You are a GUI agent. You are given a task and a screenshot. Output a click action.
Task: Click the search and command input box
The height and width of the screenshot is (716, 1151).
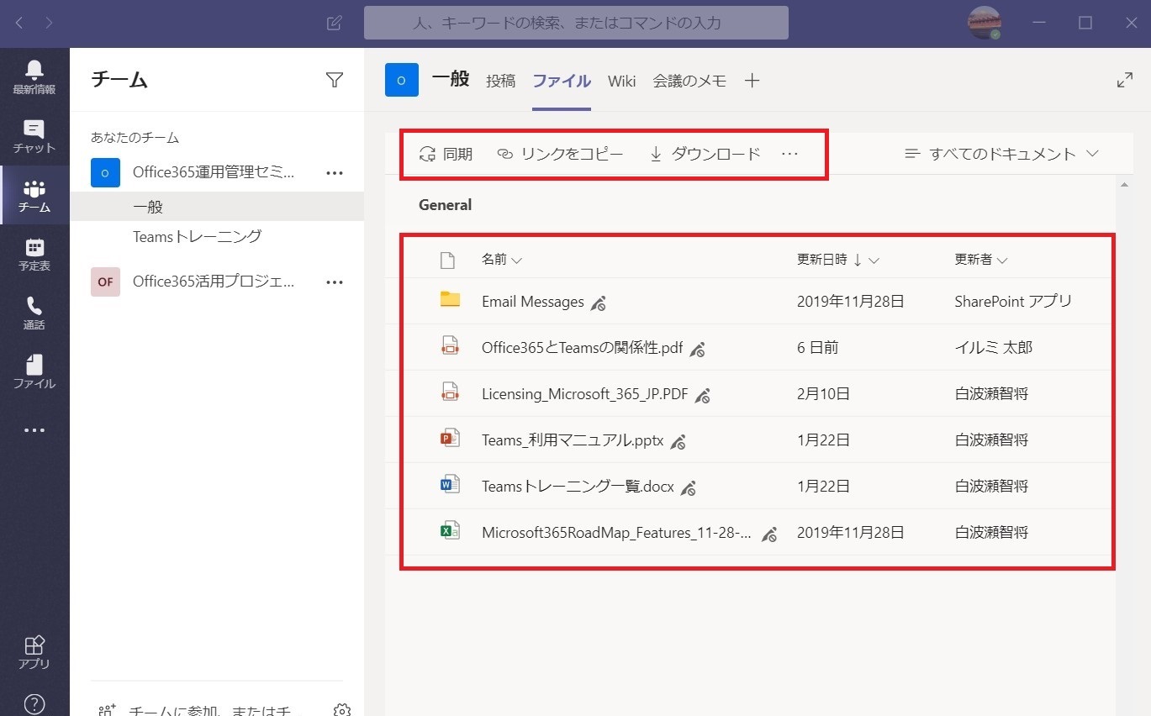coord(576,24)
